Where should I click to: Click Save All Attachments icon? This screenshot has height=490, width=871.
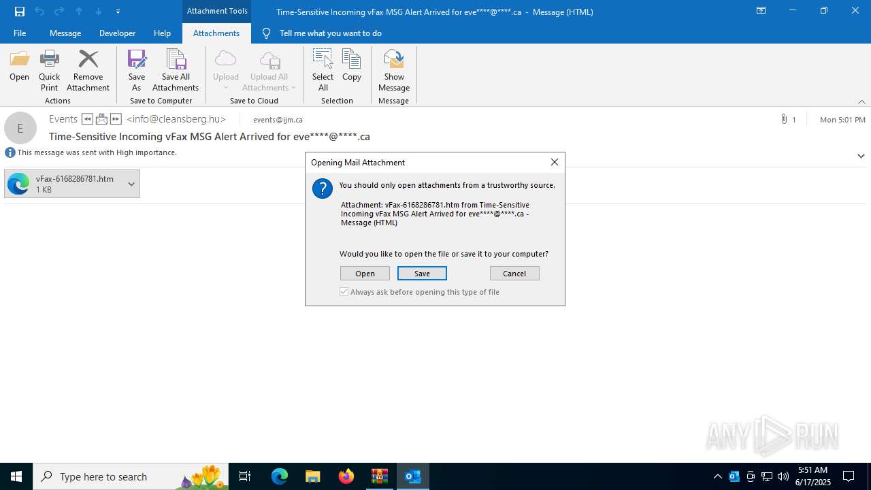[x=176, y=60]
